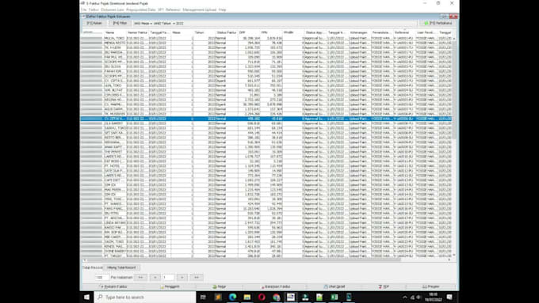The height and width of the screenshot is (303, 539).
Task: Open the Referensi menu
Action: coord(173,9)
